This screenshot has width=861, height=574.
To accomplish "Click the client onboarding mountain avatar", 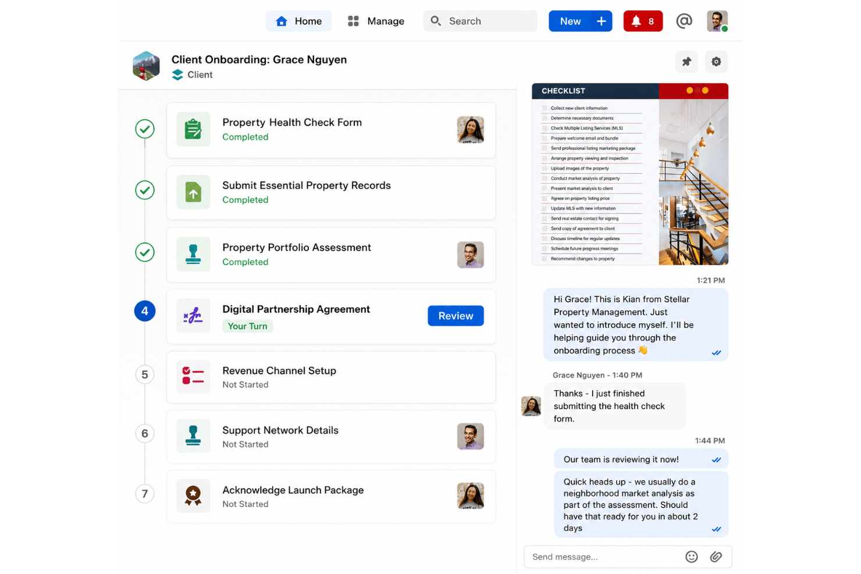I will [x=146, y=66].
